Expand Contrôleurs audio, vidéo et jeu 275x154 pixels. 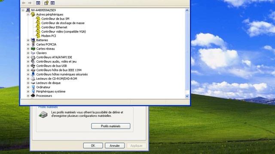coord(28,62)
